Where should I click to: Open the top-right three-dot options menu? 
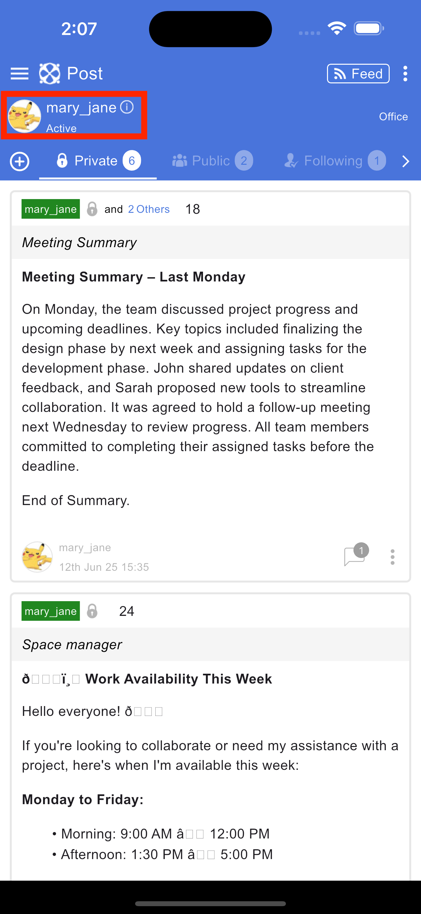[x=405, y=74]
